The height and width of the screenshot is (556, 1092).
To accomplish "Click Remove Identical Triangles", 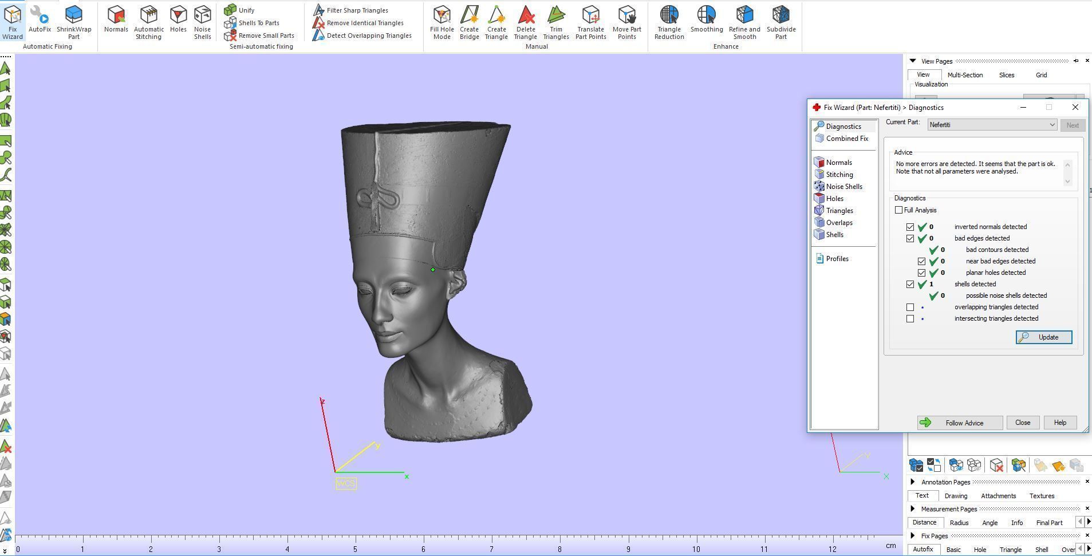I will 358,23.
